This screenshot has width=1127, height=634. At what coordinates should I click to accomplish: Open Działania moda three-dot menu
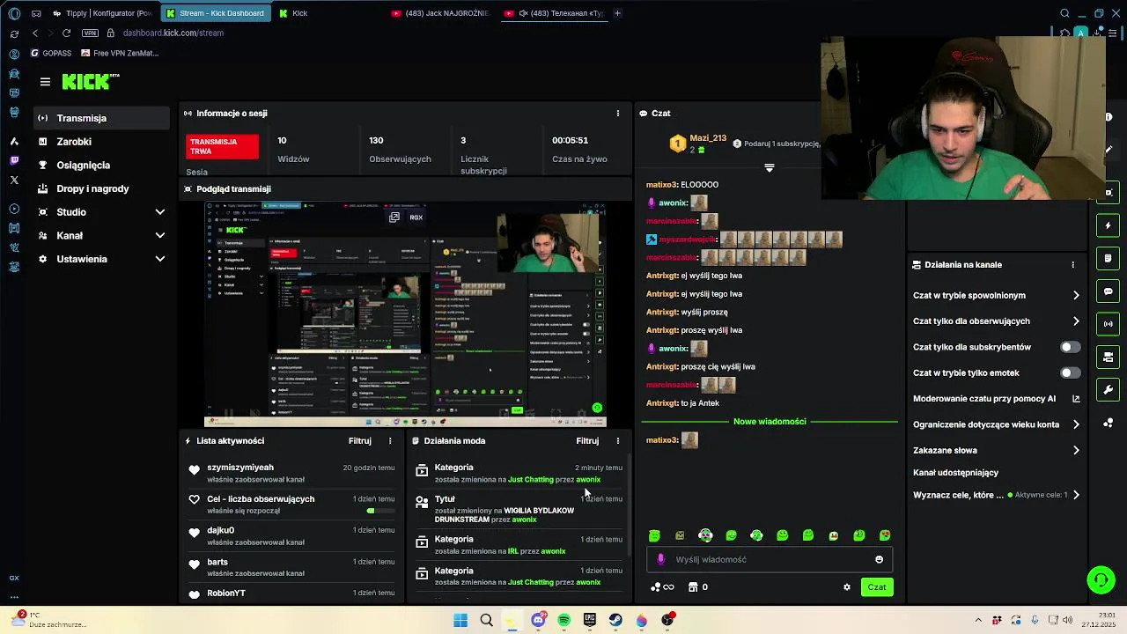point(618,441)
